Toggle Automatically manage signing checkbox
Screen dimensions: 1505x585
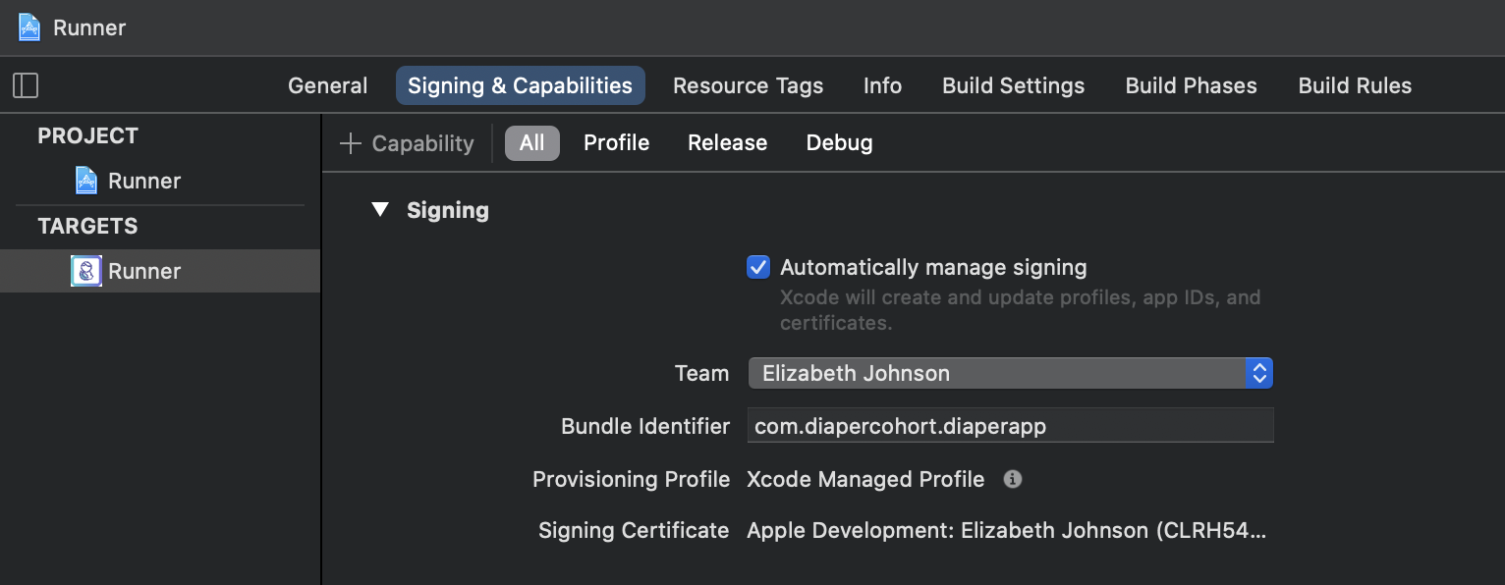click(758, 267)
